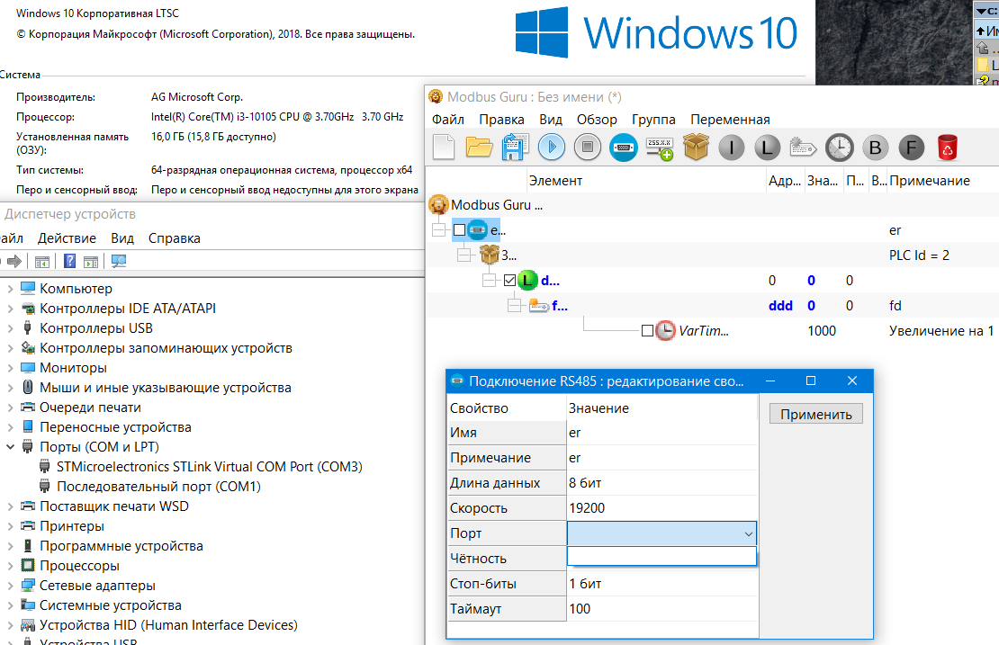The height and width of the screenshot is (645, 999).
Task: Click the clock icon beside VarTim...
Action: click(x=666, y=330)
